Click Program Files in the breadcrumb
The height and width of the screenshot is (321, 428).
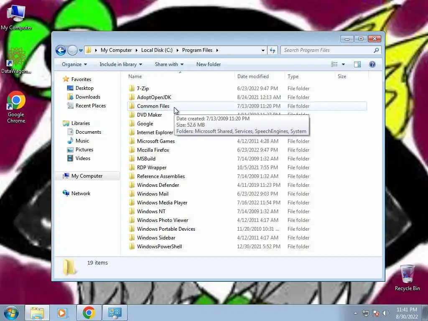click(197, 50)
